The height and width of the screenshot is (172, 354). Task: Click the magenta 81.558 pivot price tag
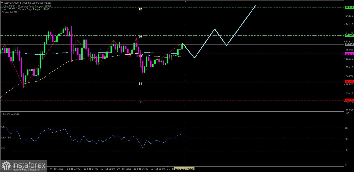click(x=349, y=54)
